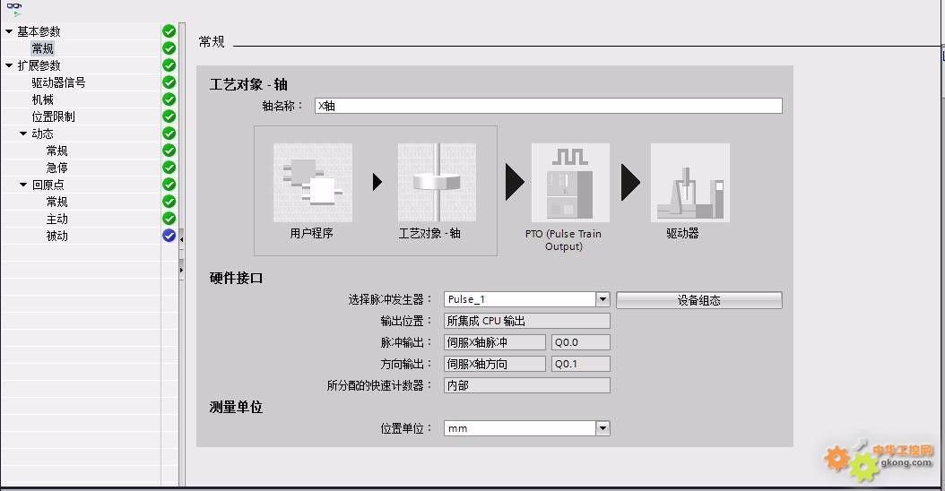945x491 pixels.
Task: Click the Q0.1 address field
Action: pos(581,364)
